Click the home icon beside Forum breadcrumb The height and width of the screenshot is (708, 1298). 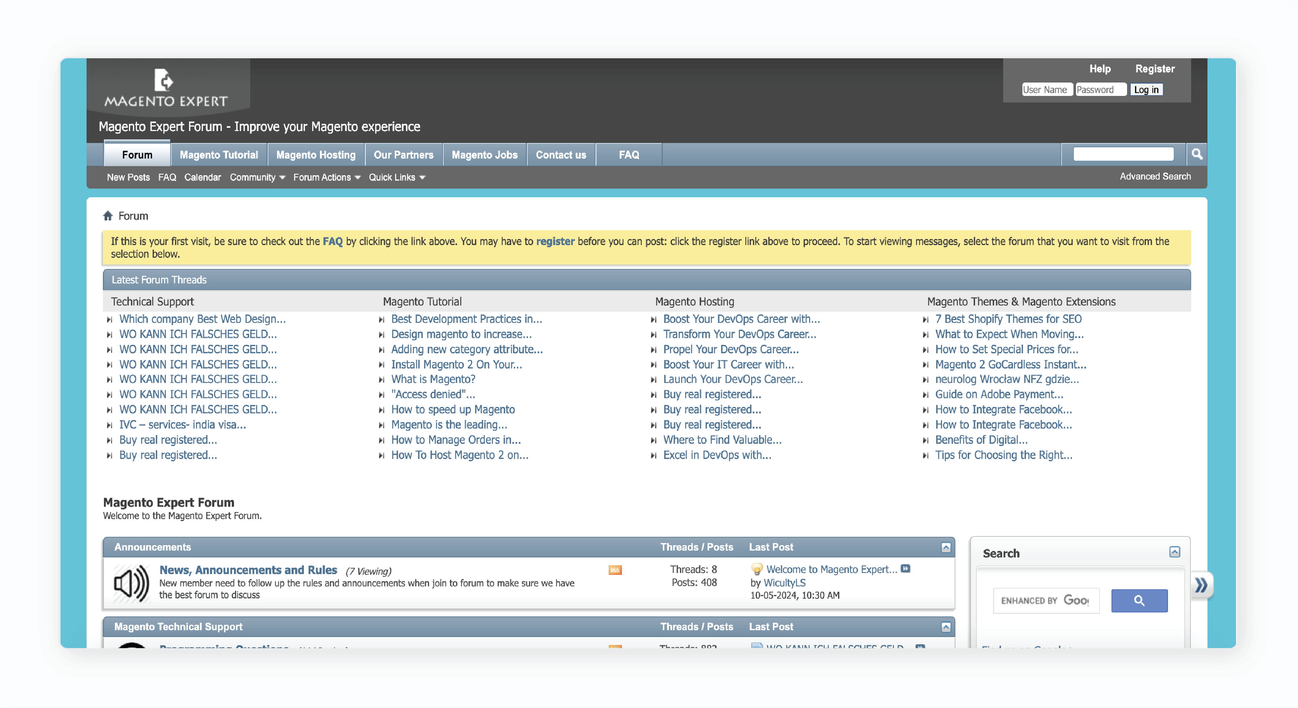[x=108, y=215]
